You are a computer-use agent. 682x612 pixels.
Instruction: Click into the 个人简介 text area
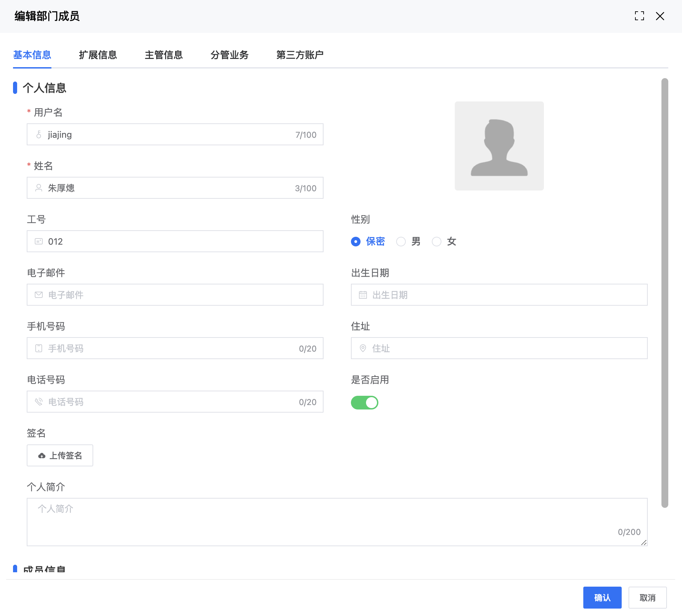(337, 522)
